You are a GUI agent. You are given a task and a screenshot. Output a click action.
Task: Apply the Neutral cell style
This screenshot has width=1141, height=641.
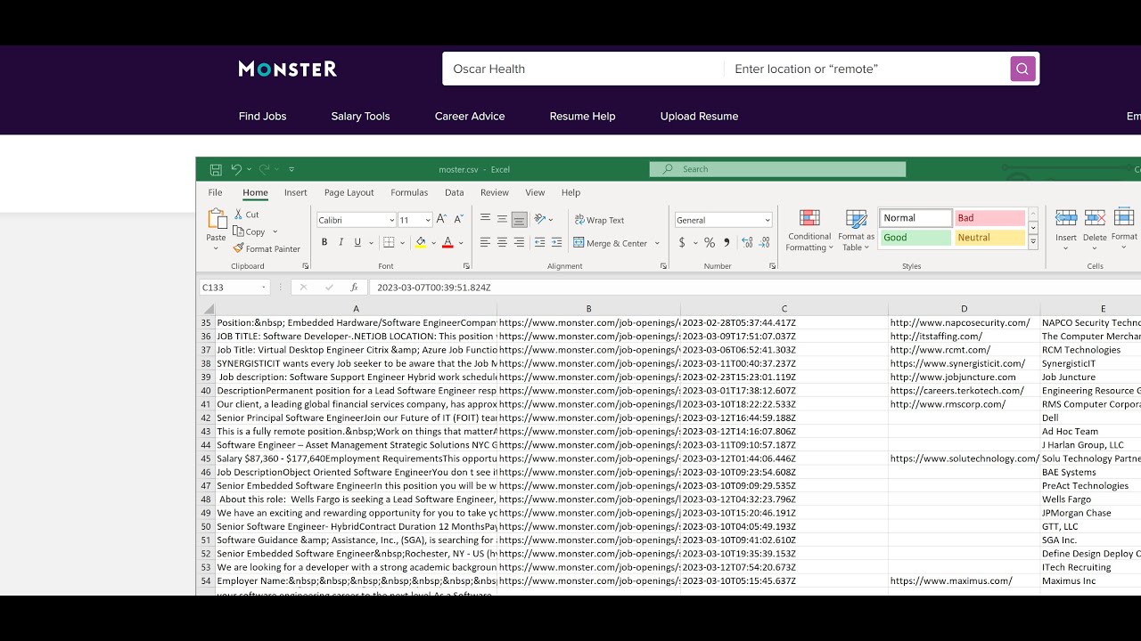click(990, 238)
